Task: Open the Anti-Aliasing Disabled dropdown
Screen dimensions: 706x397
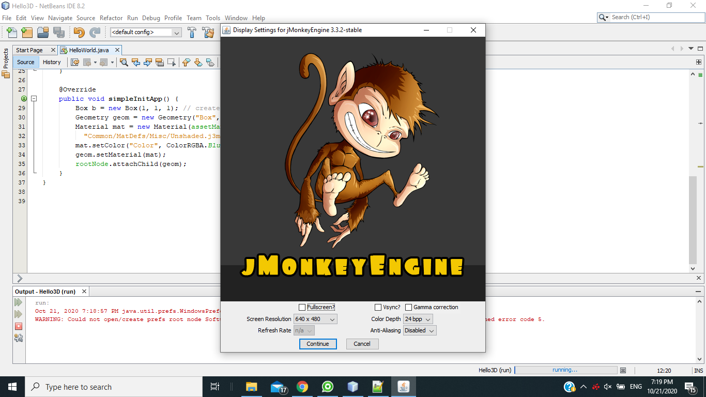Action: click(x=420, y=330)
